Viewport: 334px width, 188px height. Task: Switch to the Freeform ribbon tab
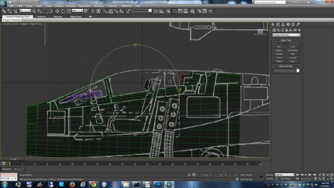(x=41, y=17)
